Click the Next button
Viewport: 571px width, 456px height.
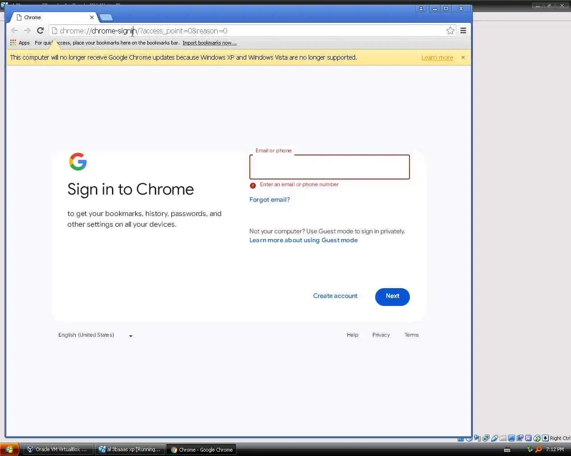coord(393,297)
